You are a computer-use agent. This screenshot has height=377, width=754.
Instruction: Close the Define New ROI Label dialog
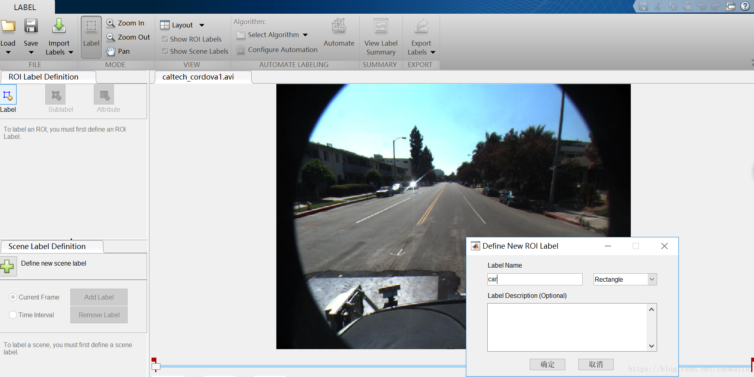664,246
